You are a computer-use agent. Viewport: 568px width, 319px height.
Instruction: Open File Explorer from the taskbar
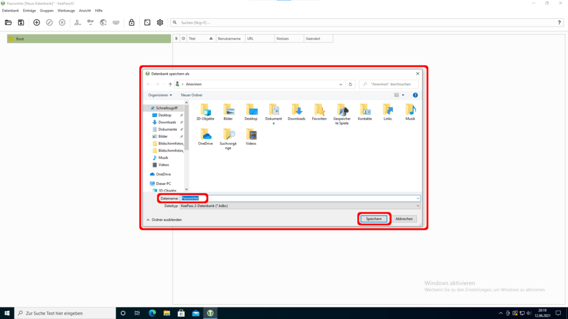point(166,313)
